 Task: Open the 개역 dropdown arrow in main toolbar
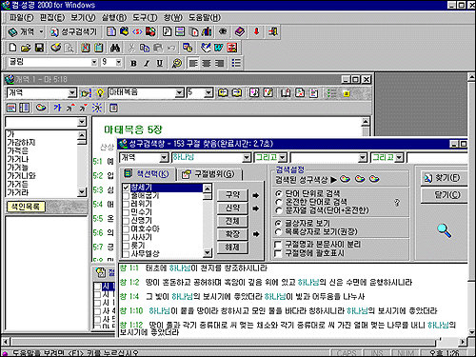pos(41,31)
